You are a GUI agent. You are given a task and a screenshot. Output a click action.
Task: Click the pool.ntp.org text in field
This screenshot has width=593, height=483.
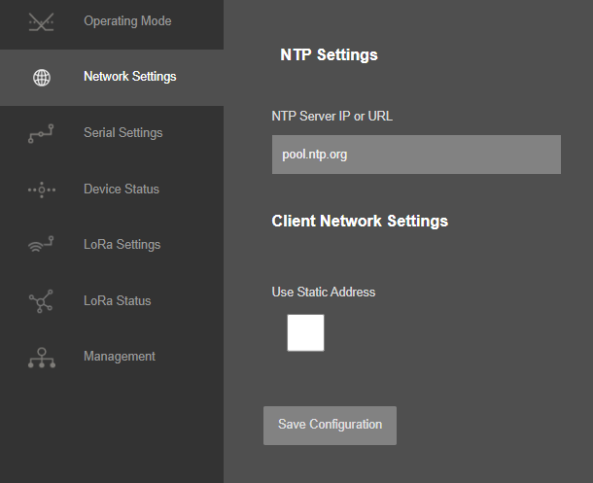tap(315, 155)
